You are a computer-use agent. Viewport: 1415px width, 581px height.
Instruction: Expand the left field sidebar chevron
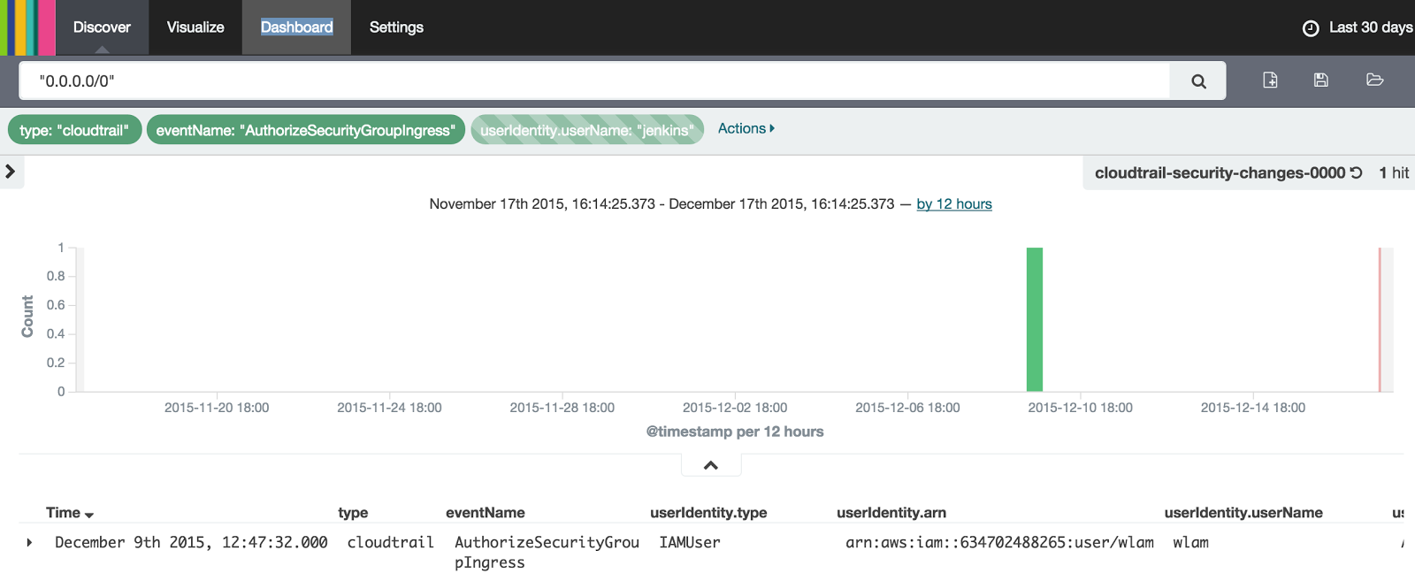11,171
